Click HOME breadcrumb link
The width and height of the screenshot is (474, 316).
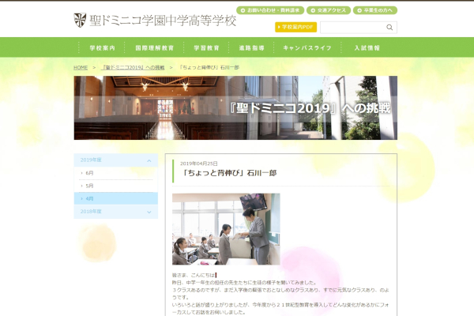(81, 67)
